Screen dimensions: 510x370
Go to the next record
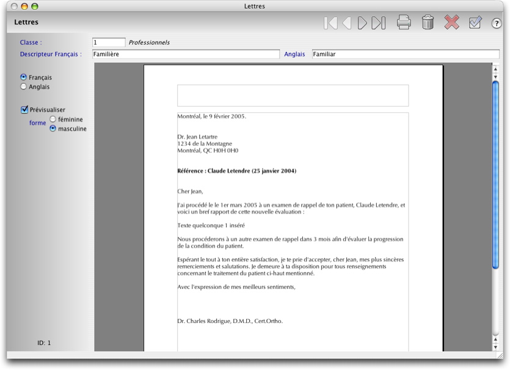(362, 23)
